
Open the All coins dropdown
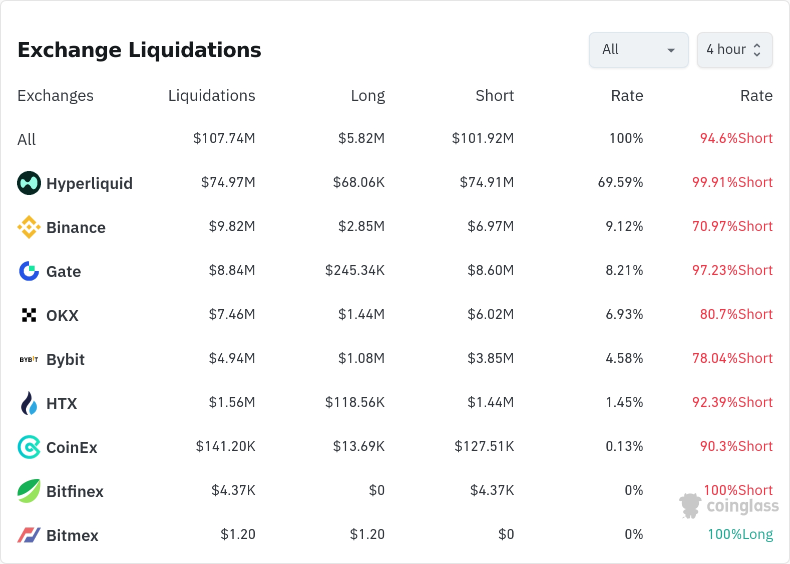(x=638, y=50)
